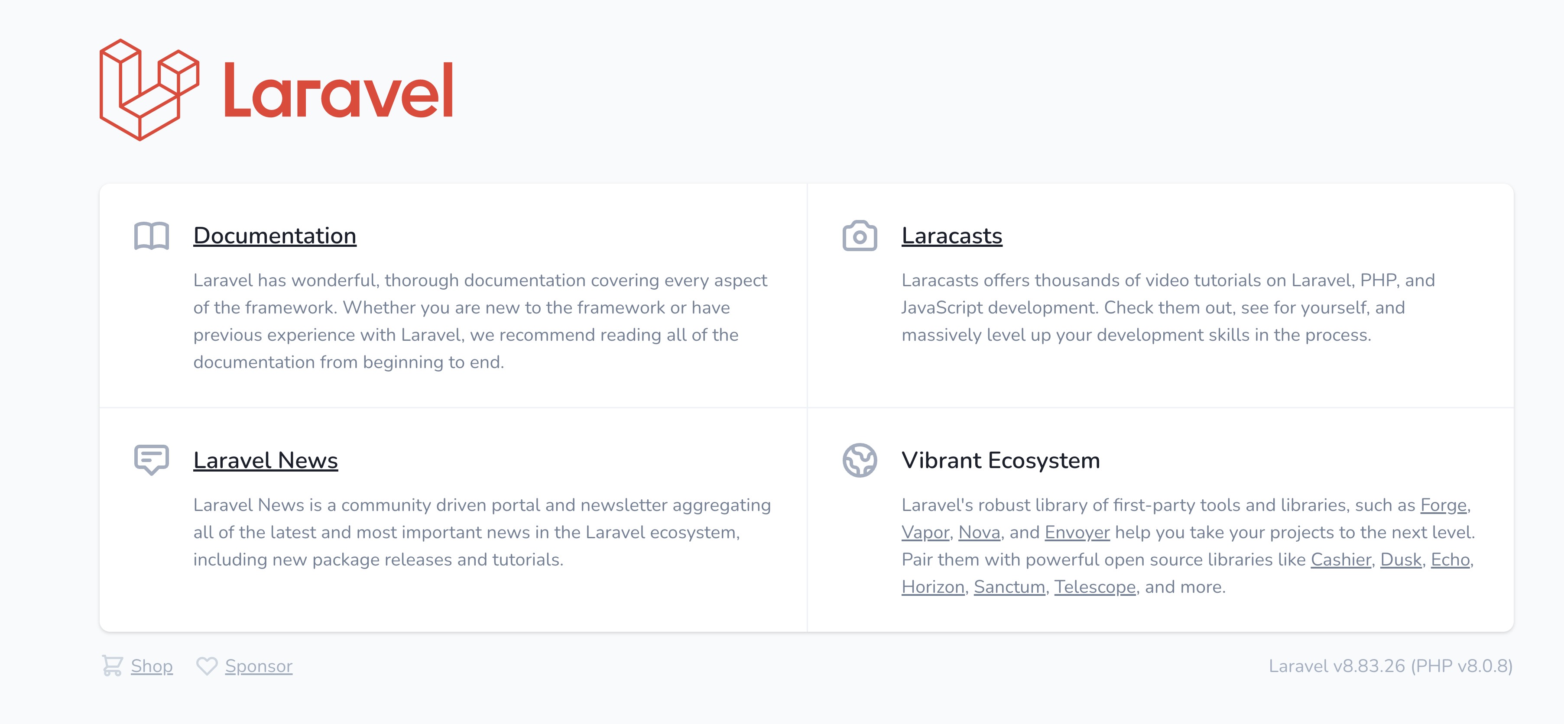Click the Envoyer link
This screenshot has width=1564, height=724.
click(x=1077, y=532)
